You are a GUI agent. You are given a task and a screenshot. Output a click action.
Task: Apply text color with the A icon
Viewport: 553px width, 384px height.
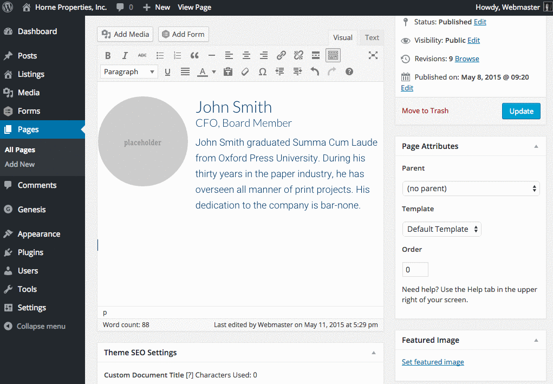click(202, 72)
